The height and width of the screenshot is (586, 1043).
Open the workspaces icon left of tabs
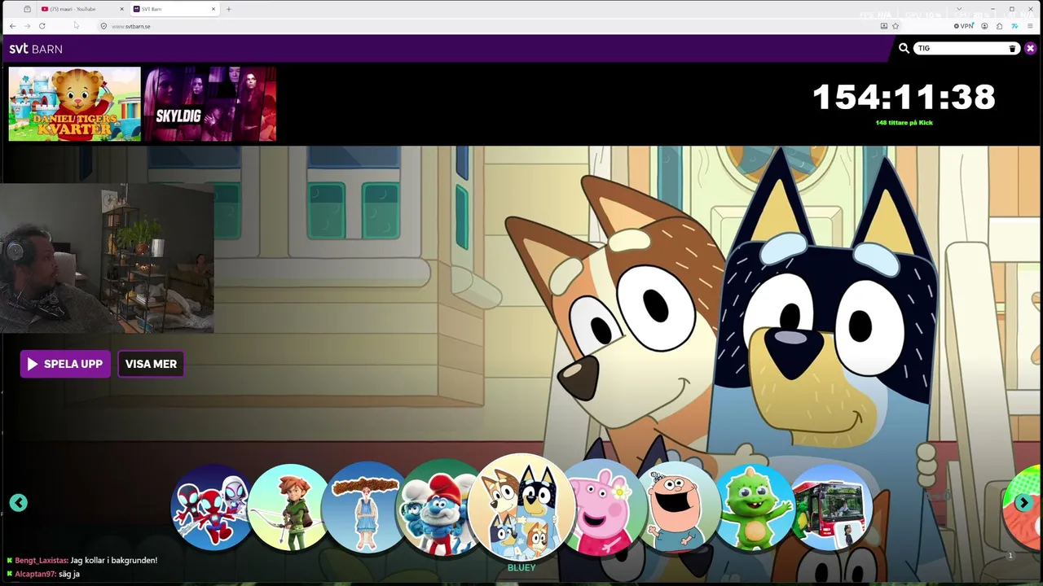click(x=27, y=9)
